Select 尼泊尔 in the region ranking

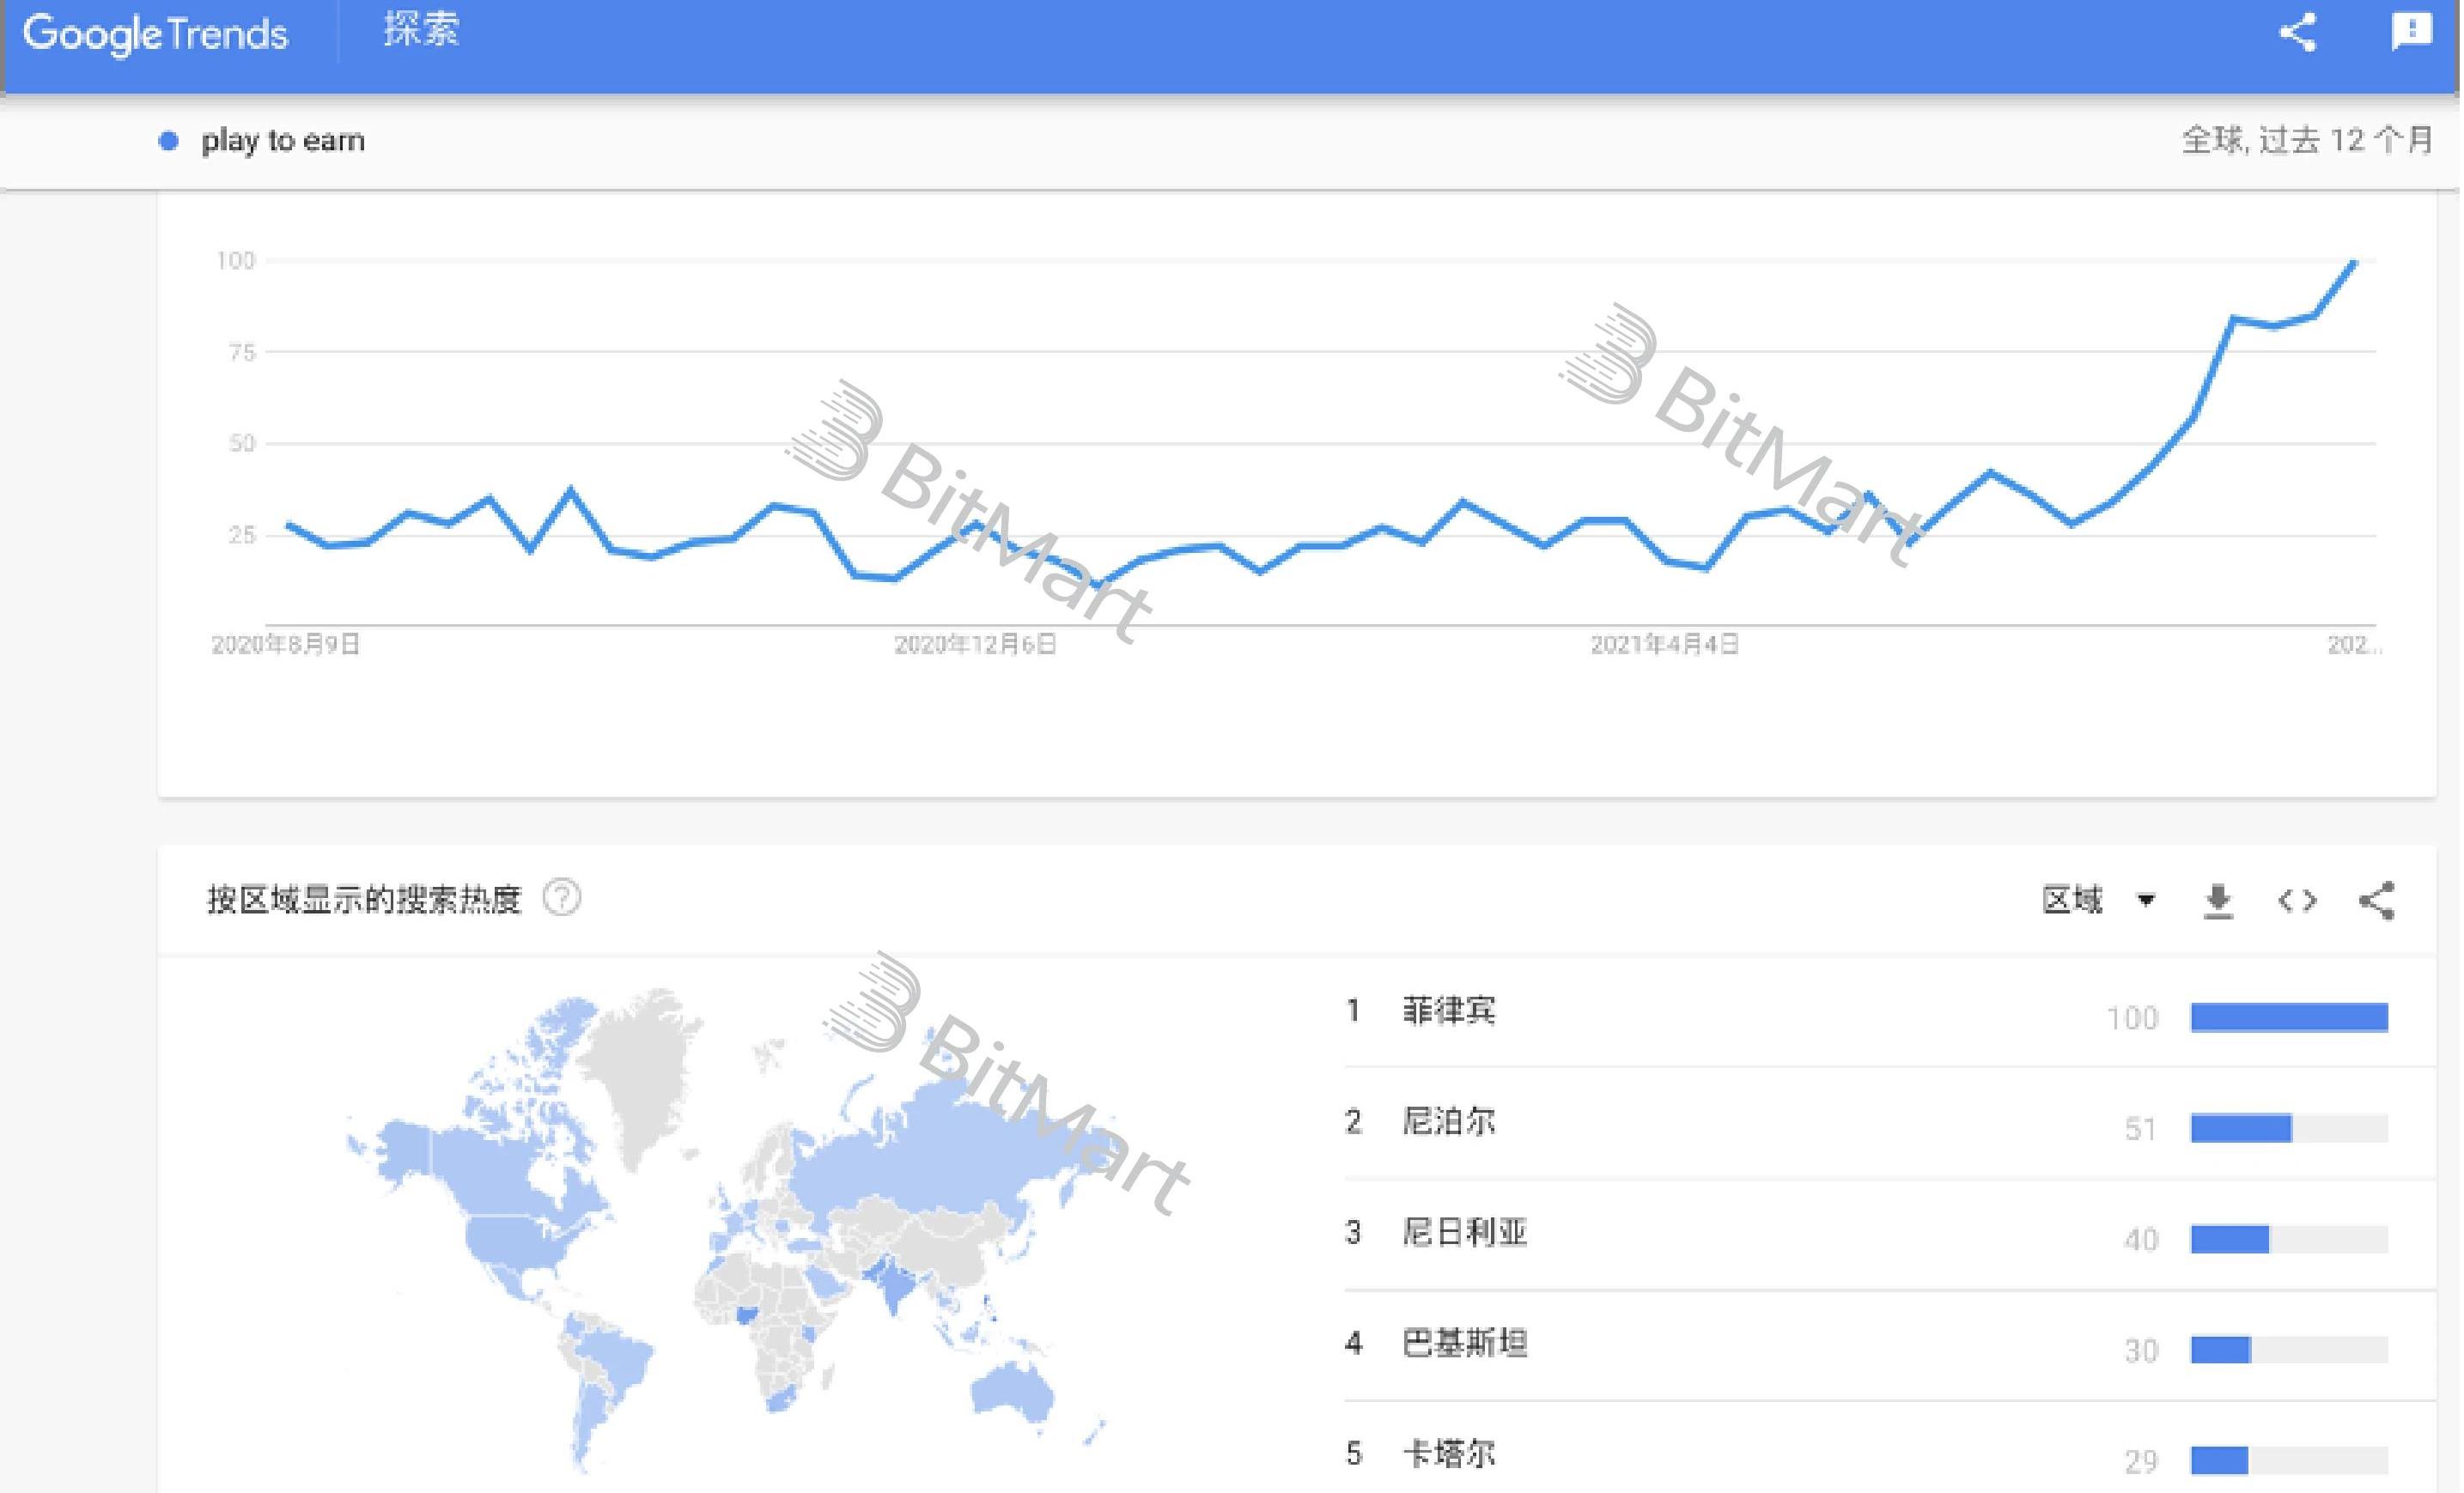coord(1448,1122)
